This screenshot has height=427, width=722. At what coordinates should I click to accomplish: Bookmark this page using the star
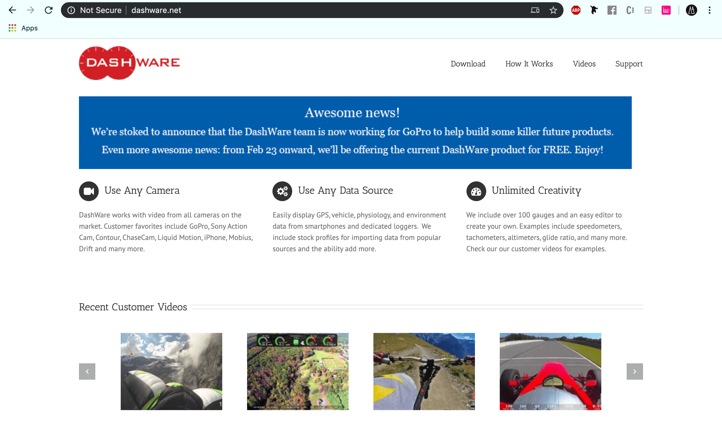pyautogui.click(x=553, y=10)
